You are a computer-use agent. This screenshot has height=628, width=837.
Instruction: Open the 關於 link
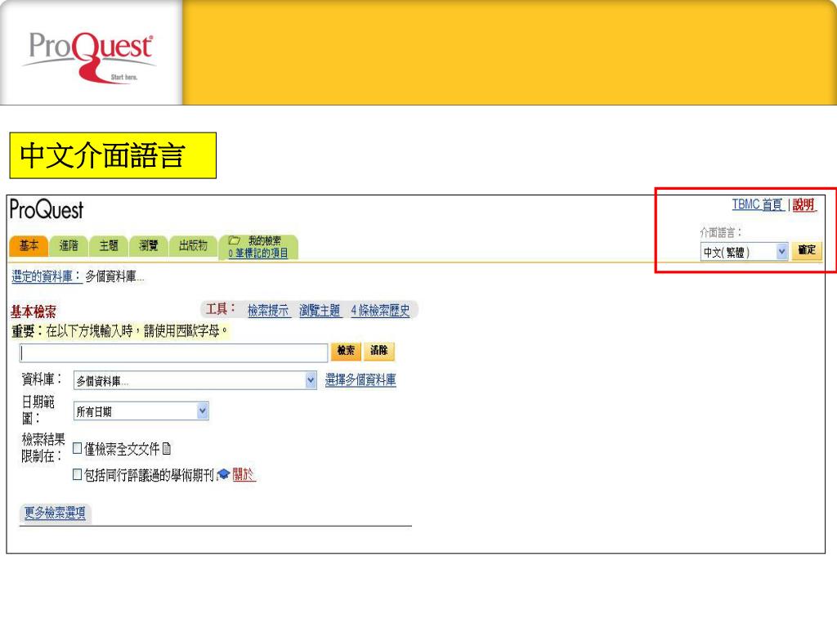tap(243, 474)
